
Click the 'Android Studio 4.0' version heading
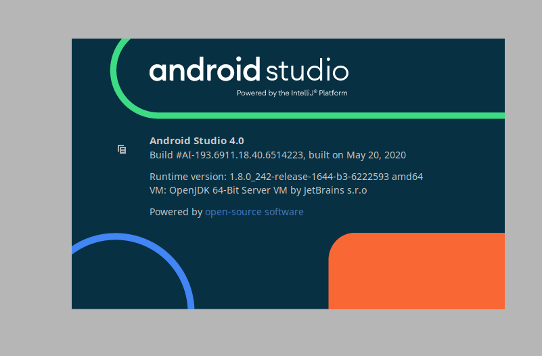[197, 141]
